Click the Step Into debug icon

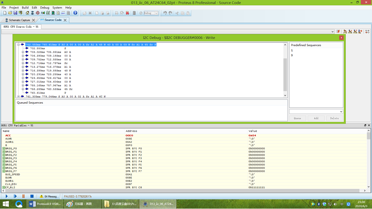[x=350, y=32]
